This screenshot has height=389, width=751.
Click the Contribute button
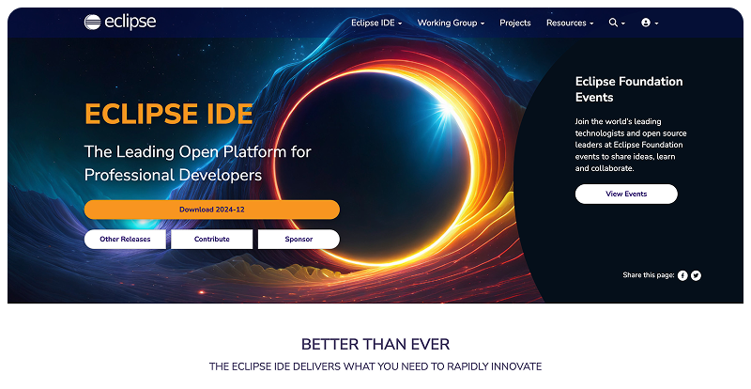[x=212, y=239]
